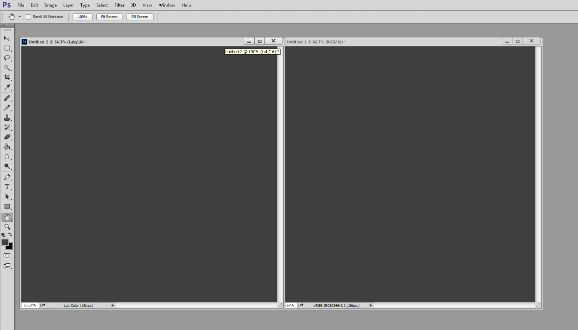
Task: Open the View menu
Action: click(x=147, y=5)
